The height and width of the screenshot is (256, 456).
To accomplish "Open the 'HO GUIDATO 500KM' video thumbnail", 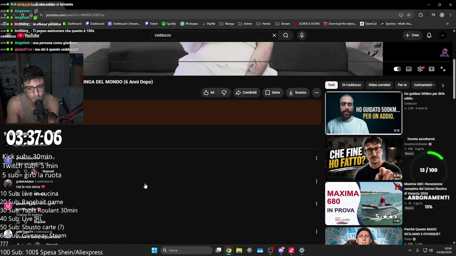I will point(363,113).
